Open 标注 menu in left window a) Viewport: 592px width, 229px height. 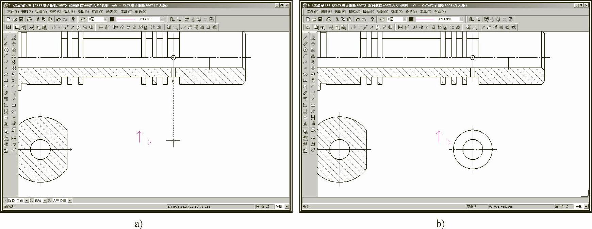[x=97, y=12]
